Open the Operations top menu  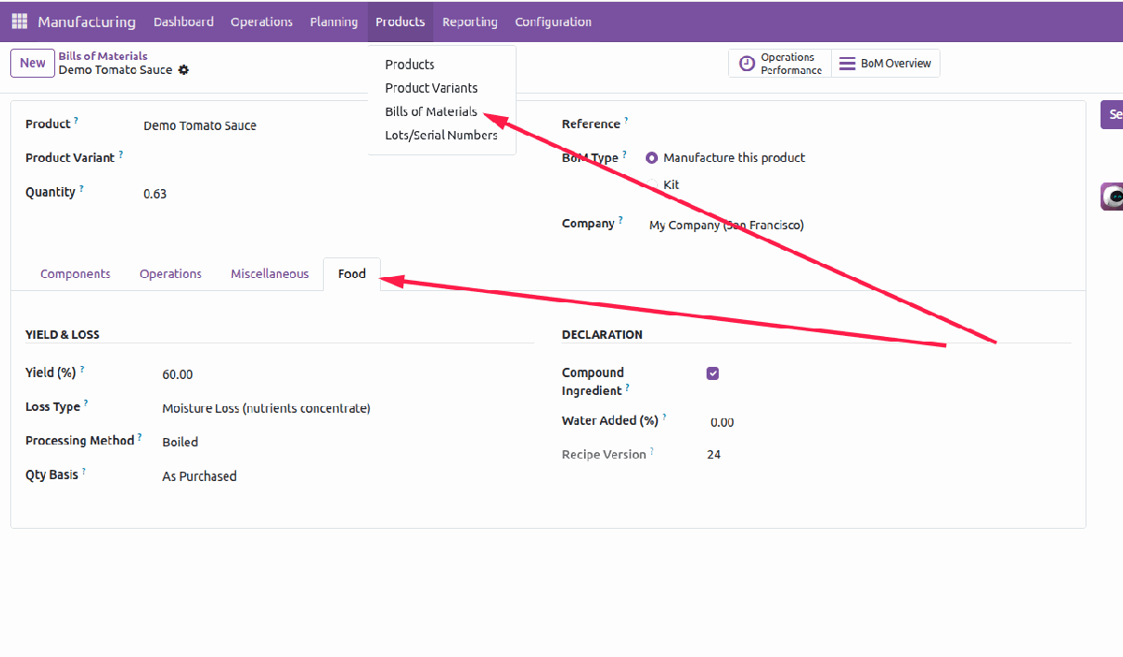(261, 22)
